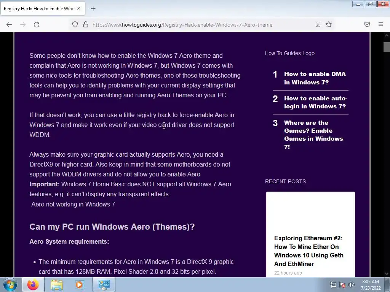Click the network status tray icon
Image resolution: width=390 pixels, height=292 pixels.
point(333,285)
